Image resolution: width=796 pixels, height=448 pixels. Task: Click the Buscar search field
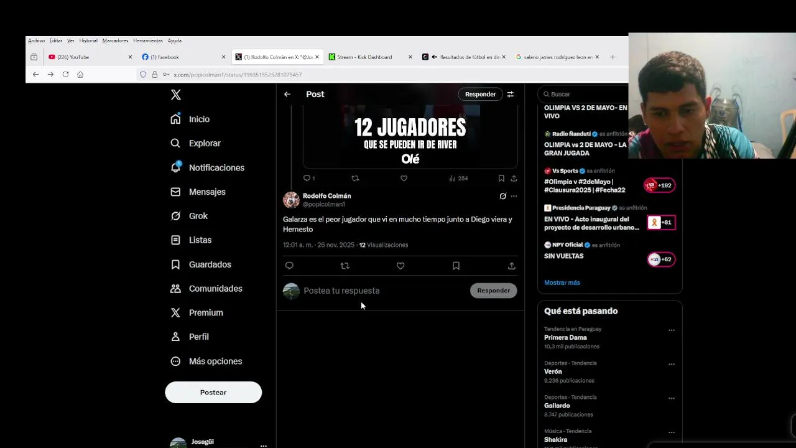(585, 94)
